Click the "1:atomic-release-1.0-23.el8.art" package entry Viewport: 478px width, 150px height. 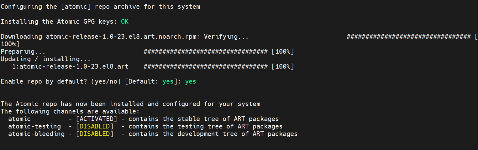[x=70, y=66]
